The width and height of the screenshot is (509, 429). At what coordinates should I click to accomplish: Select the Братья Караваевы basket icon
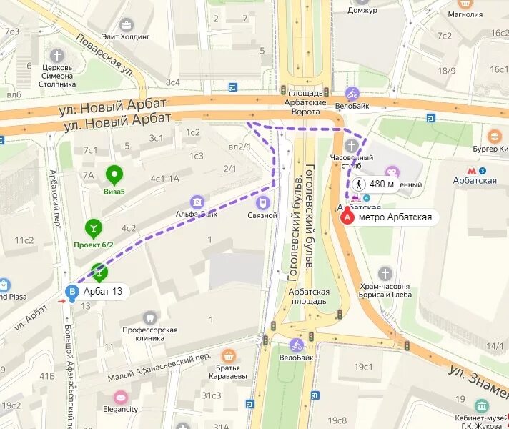(229, 356)
